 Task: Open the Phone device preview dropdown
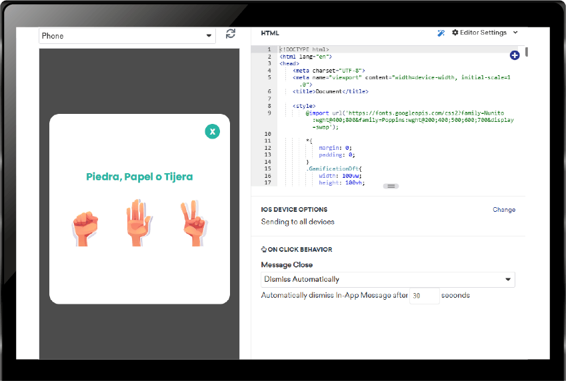click(127, 36)
